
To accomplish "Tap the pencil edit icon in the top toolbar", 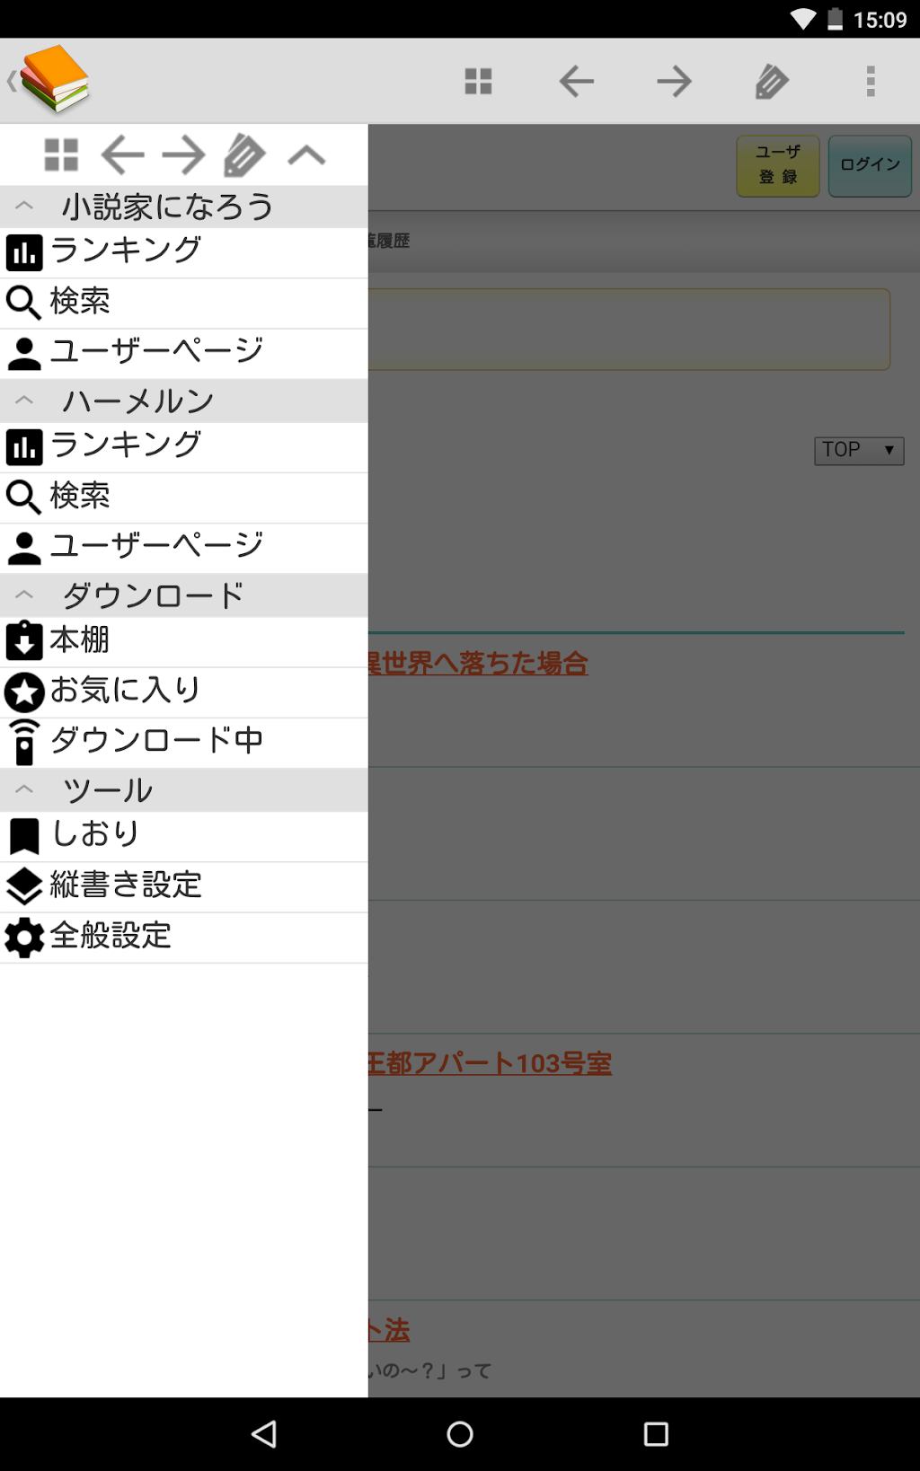I will tap(772, 82).
